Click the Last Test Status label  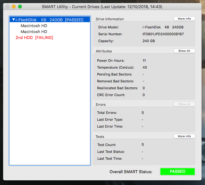[111, 152]
